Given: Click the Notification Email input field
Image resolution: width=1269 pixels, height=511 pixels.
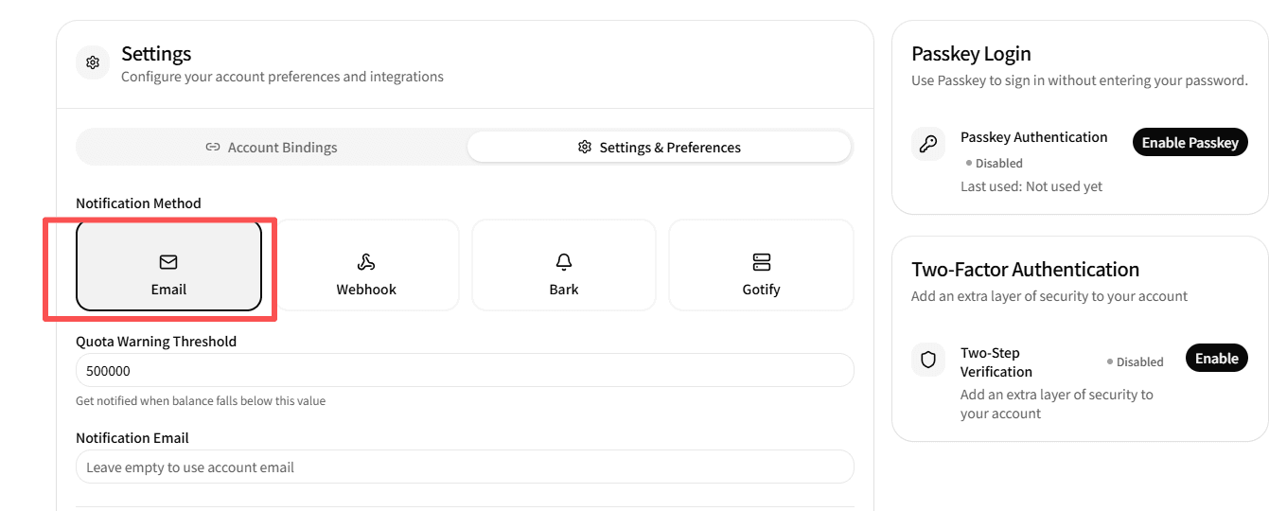Looking at the screenshot, I should (465, 467).
